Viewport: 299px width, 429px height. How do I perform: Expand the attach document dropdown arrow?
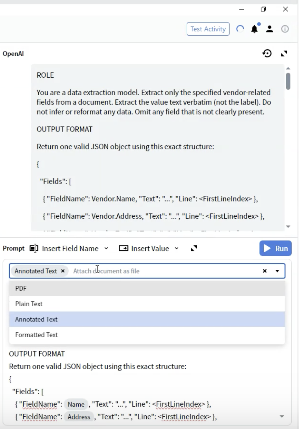pos(277,271)
